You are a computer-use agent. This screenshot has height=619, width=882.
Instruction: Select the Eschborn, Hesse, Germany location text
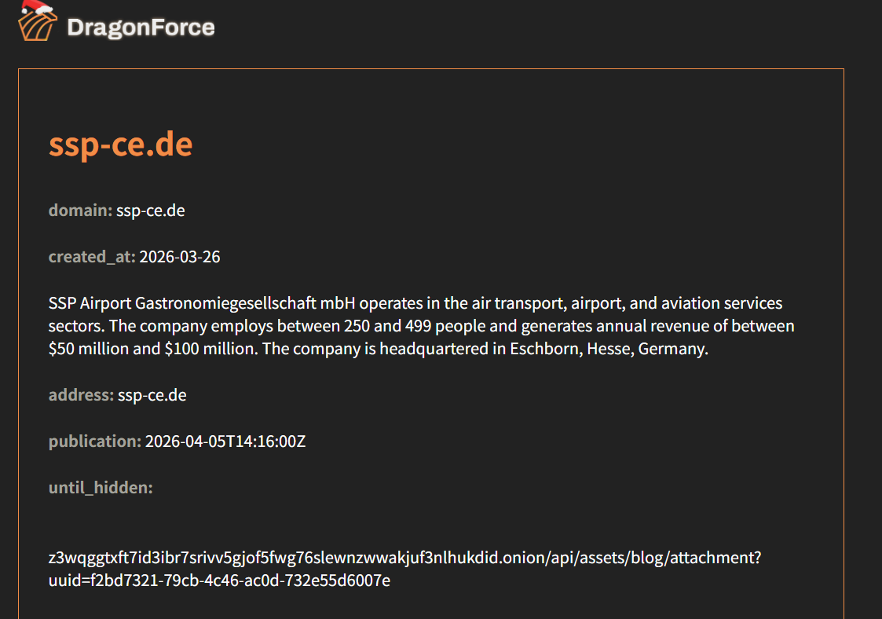tap(609, 349)
